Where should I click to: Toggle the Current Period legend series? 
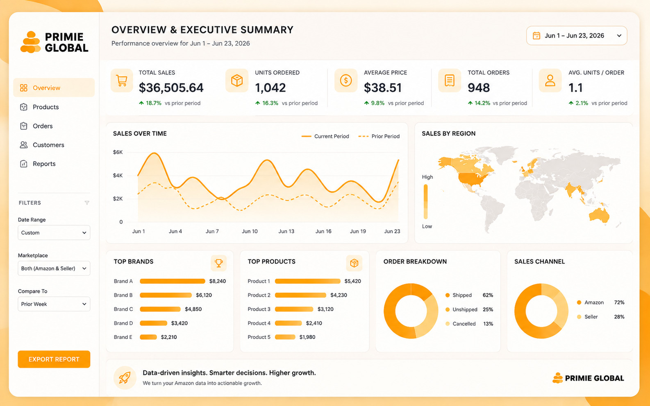tap(325, 136)
